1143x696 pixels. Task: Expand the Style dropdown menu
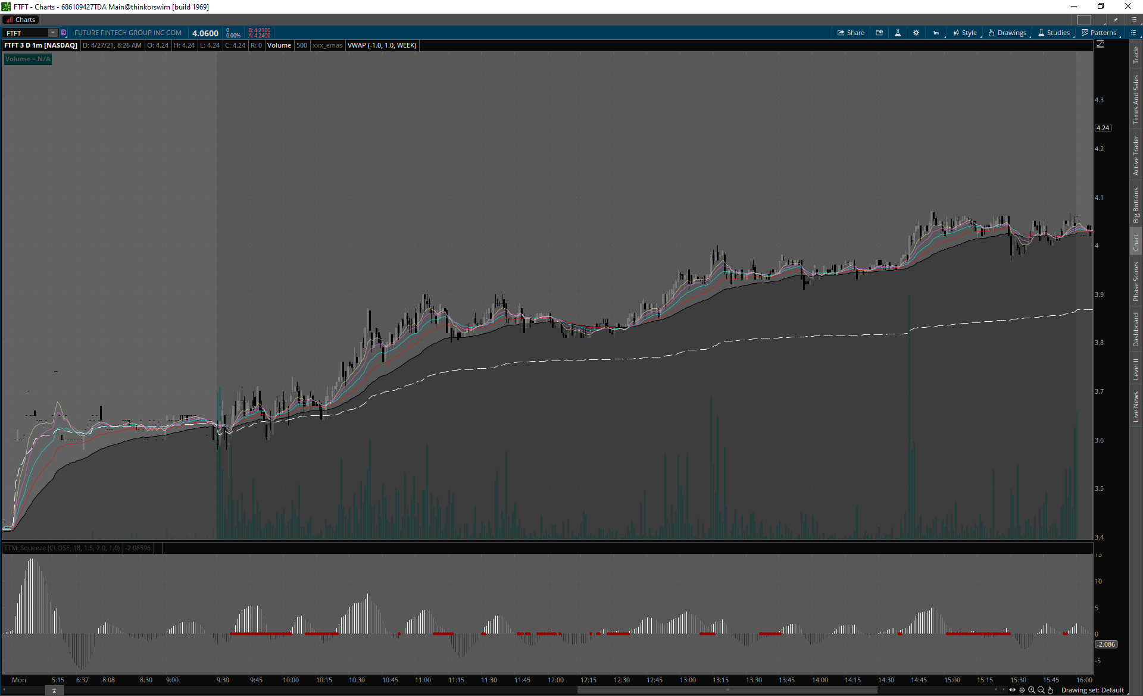(x=965, y=33)
